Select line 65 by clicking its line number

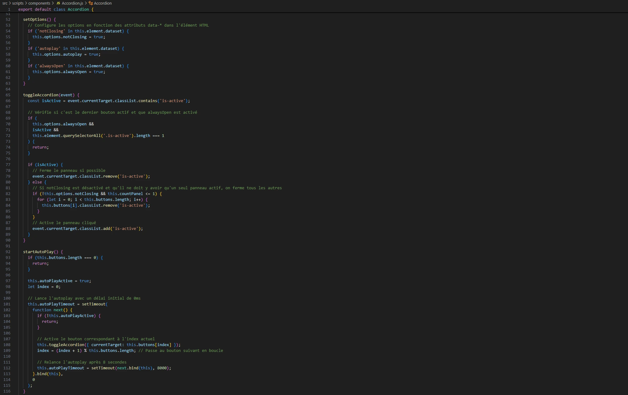pyautogui.click(x=8, y=95)
